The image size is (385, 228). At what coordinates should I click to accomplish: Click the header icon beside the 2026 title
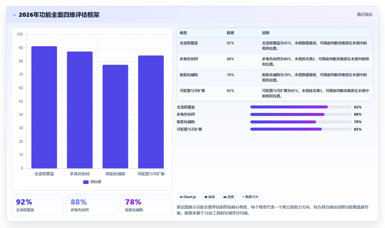point(14,15)
